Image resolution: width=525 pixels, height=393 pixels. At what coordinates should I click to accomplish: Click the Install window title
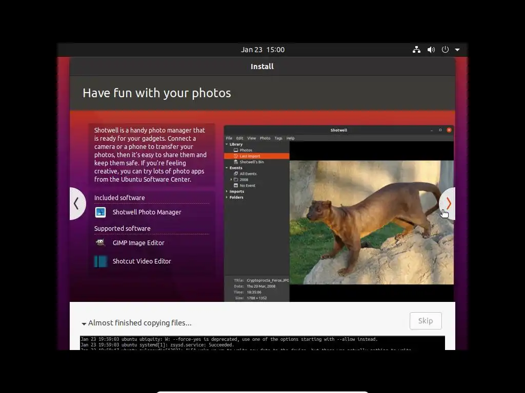262,67
